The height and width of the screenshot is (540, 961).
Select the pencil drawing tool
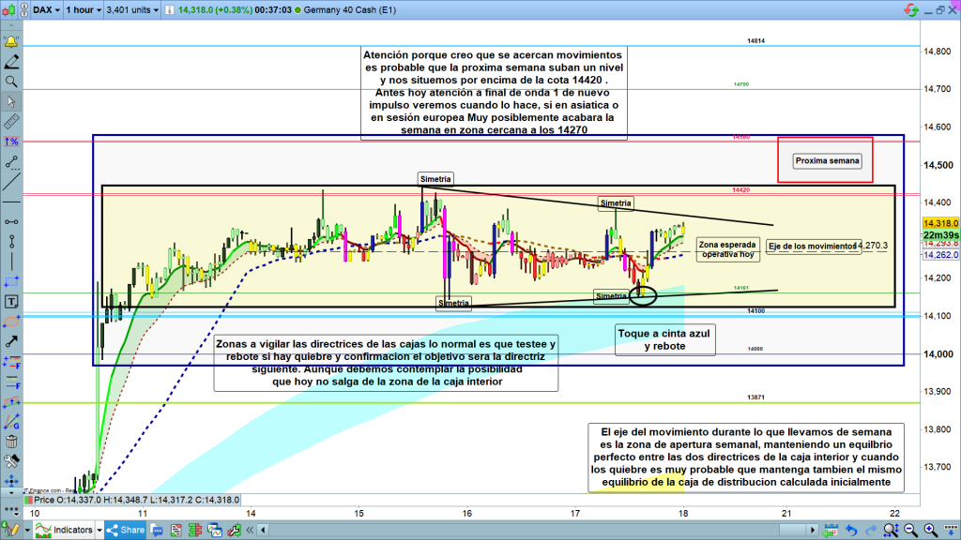point(11,62)
